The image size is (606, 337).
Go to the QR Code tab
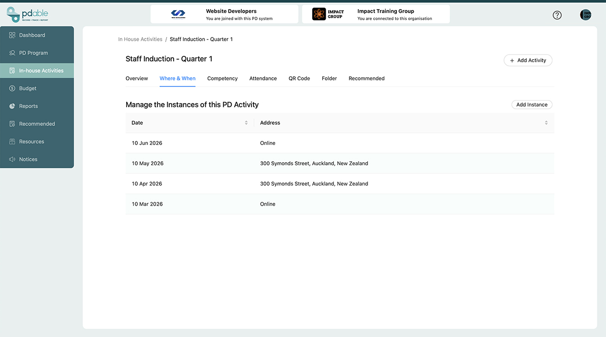click(299, 78)
